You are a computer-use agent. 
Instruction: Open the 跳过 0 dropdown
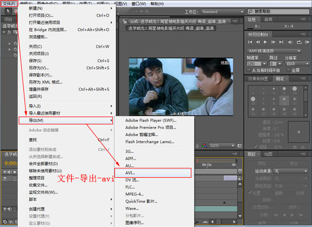point(276,64)
